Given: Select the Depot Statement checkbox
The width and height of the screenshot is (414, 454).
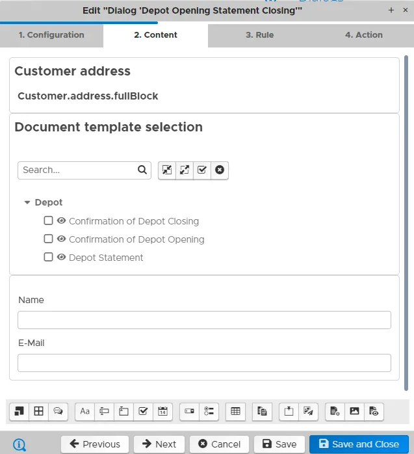Looking at the screenshot, I should (48, 257).
